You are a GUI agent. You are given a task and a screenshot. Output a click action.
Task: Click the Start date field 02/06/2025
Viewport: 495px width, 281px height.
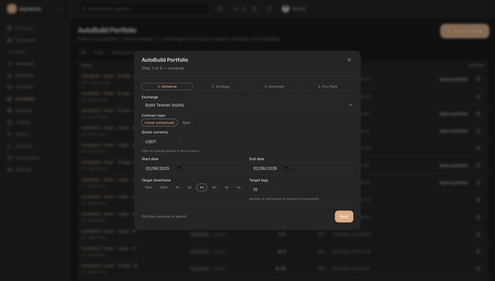(x=193, y=168)
